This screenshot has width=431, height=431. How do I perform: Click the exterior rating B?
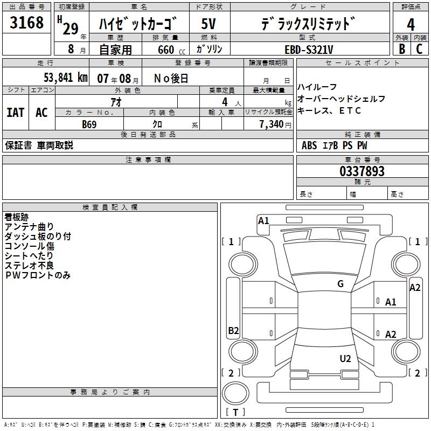402,49
